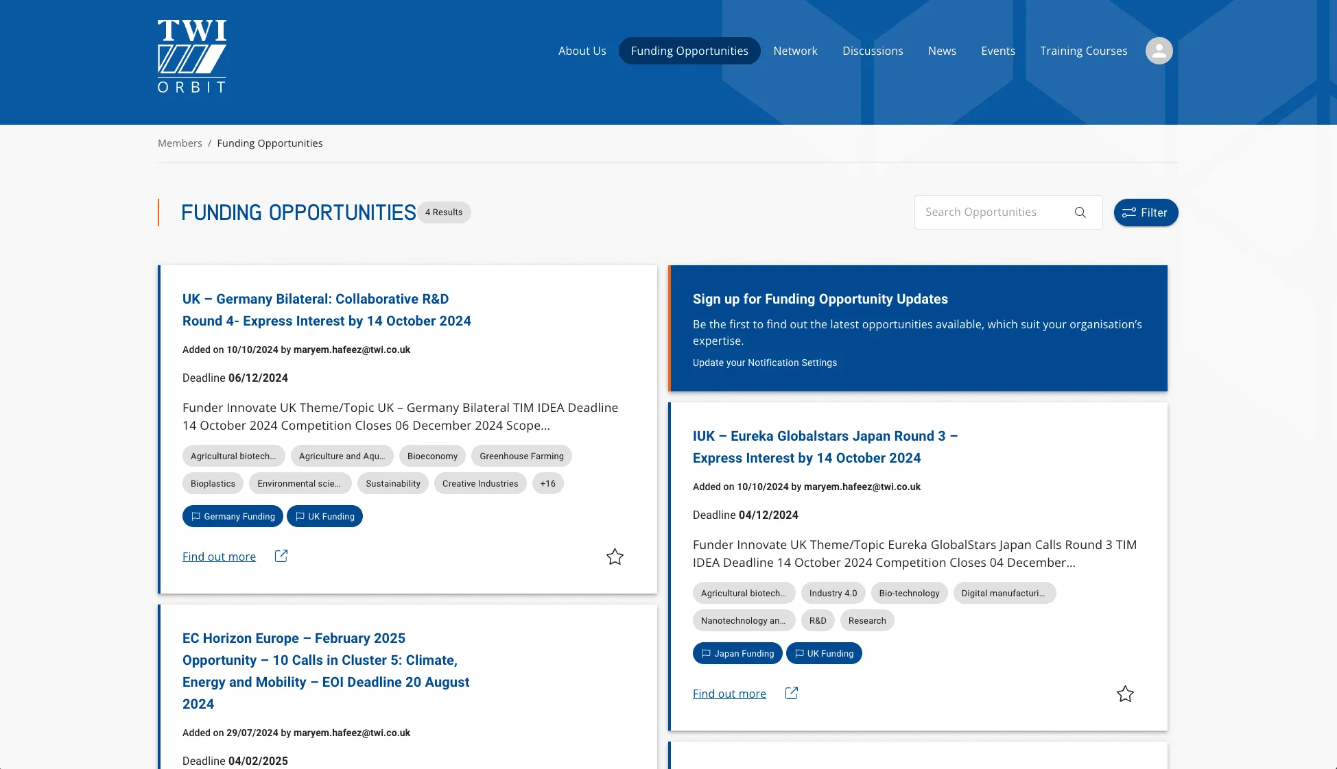Viewport: 1337px width, 769px height.
Task: Click the Members breadcrumb link
Action: coord(180,143)
